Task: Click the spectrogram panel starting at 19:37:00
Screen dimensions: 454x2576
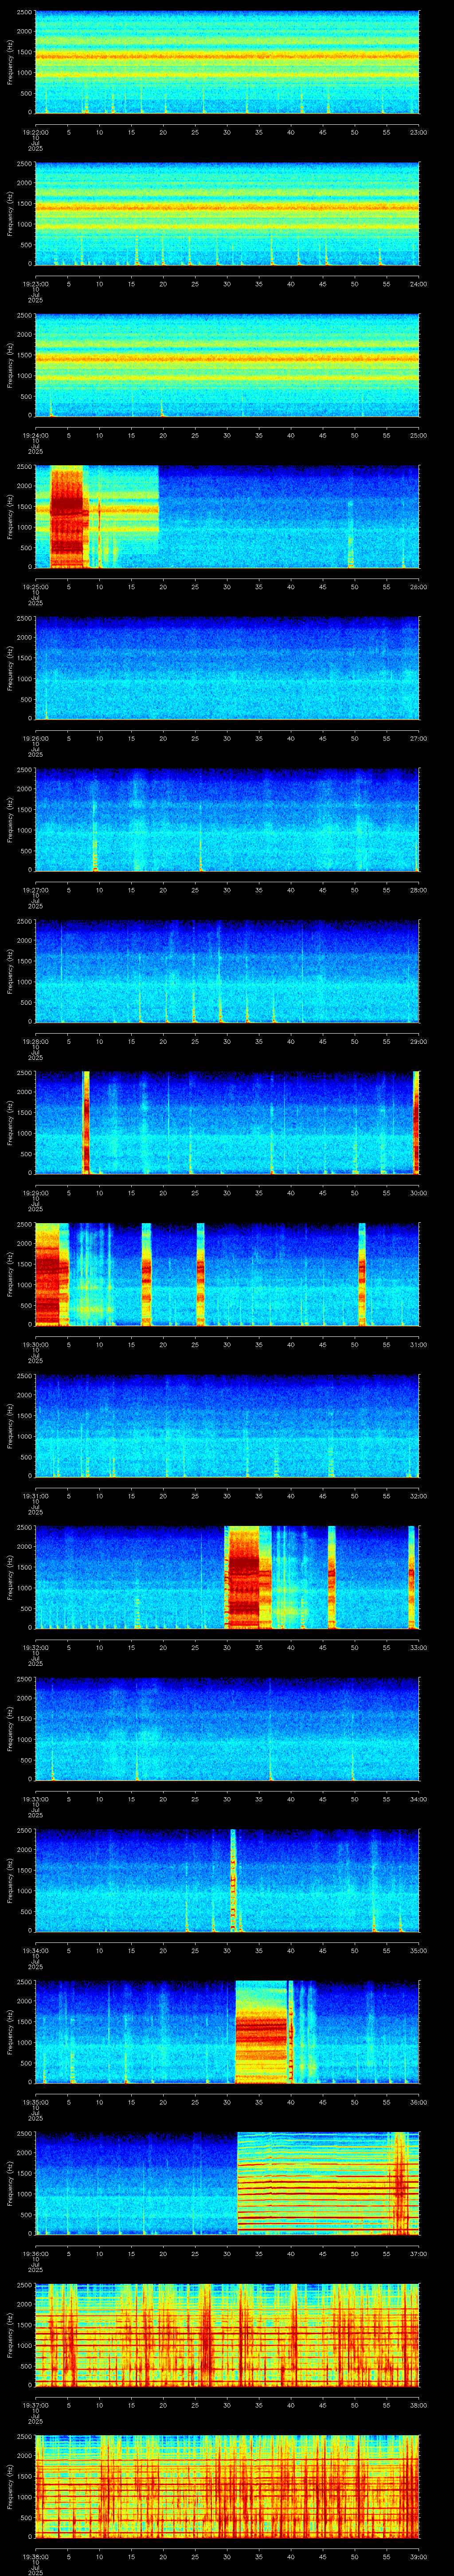Action: coord(227,2336)
